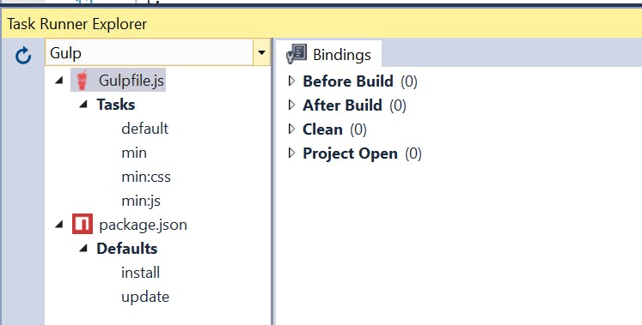The image size is (642, 325).
Task: Click the refresh icon in Task Runner Explorer
Action: pyautogui.click(x=23, y=56)
